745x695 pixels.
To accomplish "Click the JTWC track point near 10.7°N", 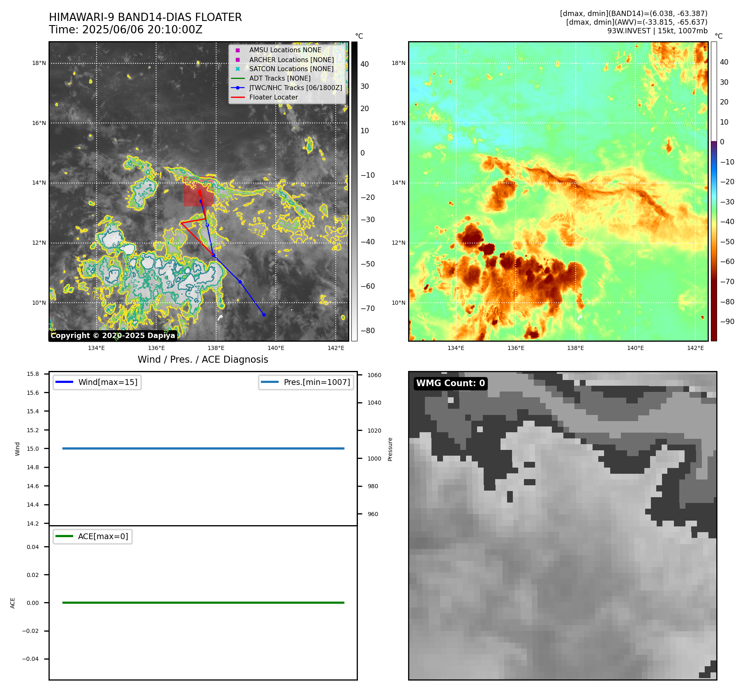I will pyautogui.click(x=240, y=282).
